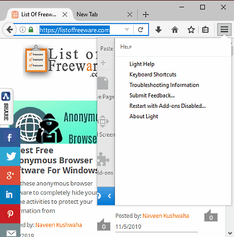Click Paste in the menu panel
This screenshot has height=237, width=234.
tap(107, 48)
